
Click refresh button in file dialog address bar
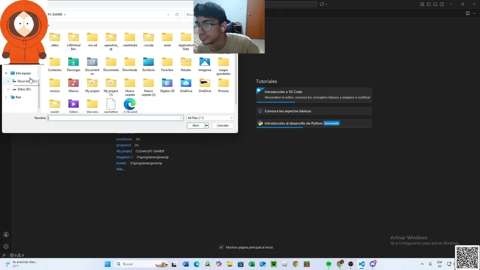(177, 14)
